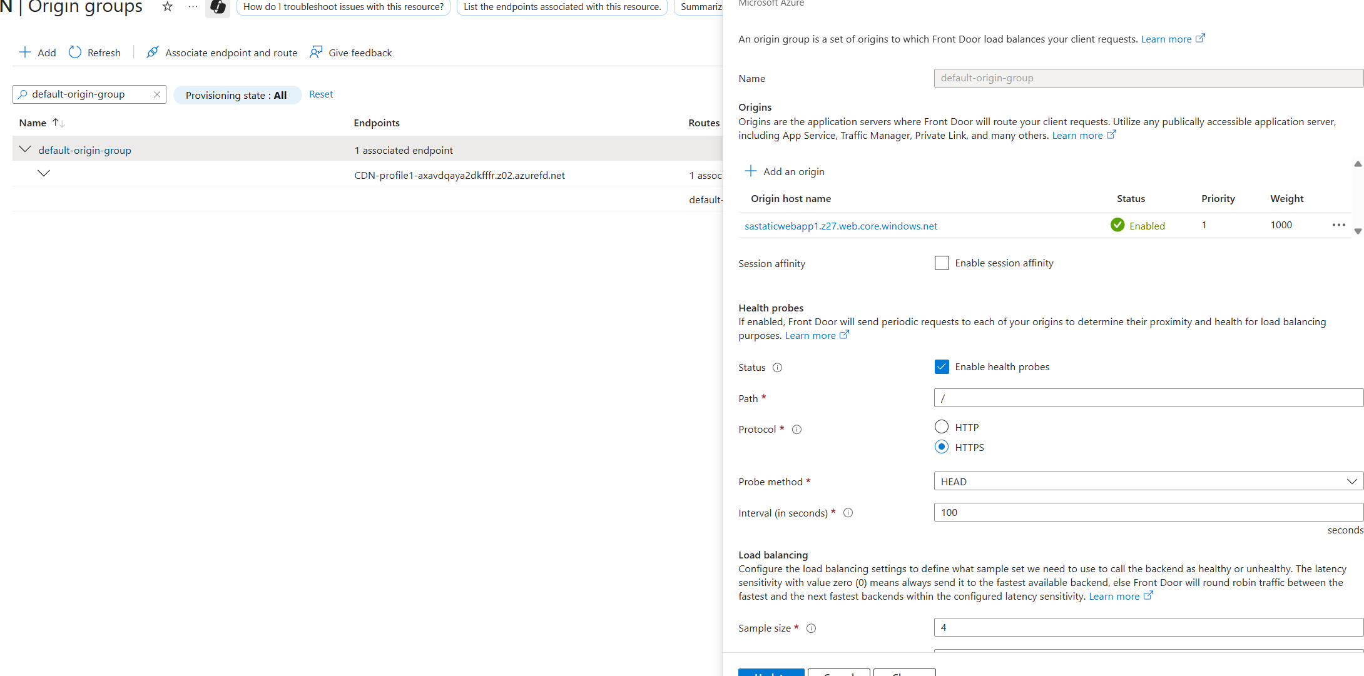1364x676 pixels.
Task: Click the Priority column header
Action: 1218,199
